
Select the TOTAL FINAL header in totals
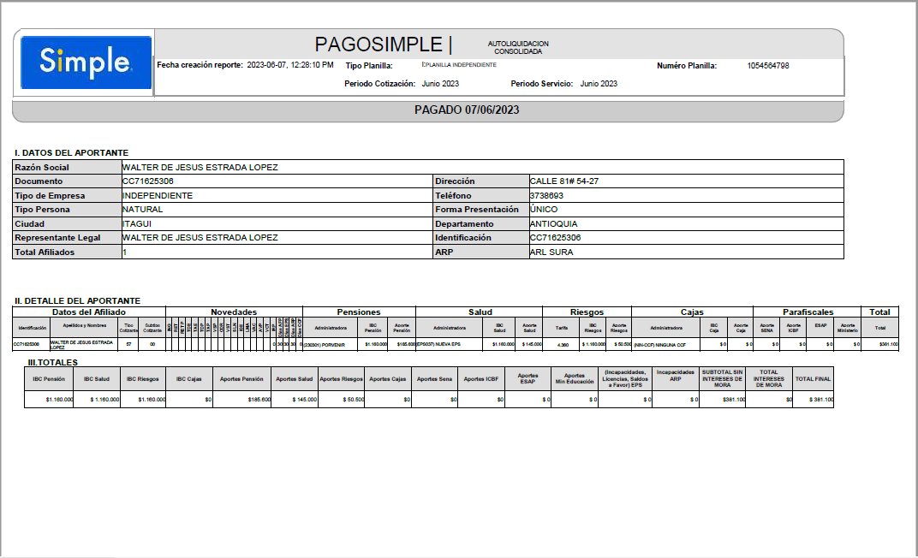813,378
